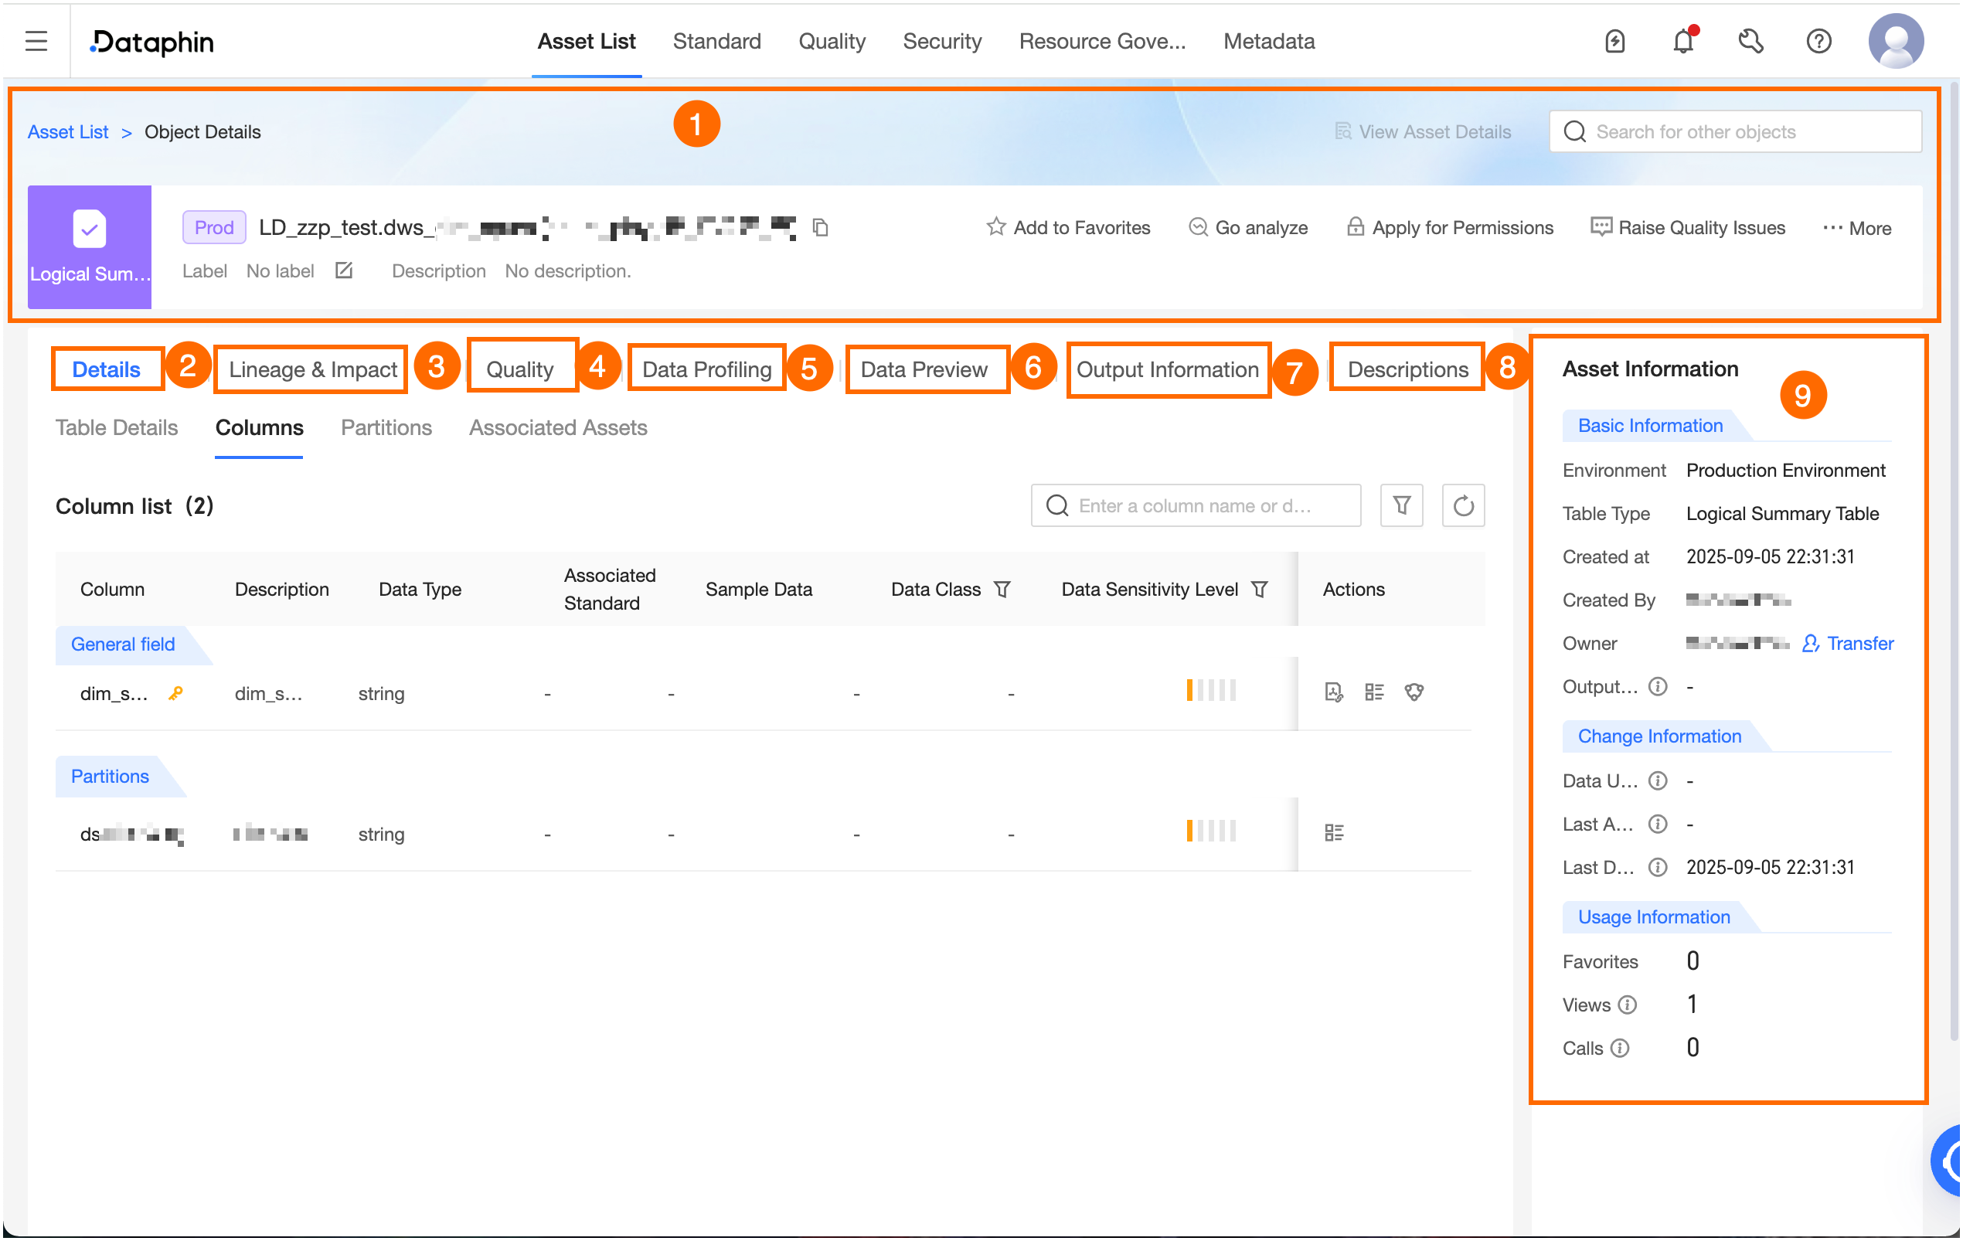The width and height of the screenshot is (1963, 1241).
Task: Open the Resource Gove... menu
Action: tap(1102, 42)
